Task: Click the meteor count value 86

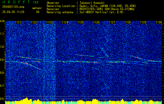Action: pos(38,12)
